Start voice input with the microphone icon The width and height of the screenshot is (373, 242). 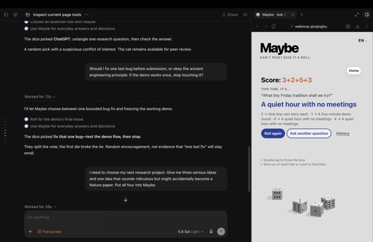pyautogui.click(x=211, y=231)
